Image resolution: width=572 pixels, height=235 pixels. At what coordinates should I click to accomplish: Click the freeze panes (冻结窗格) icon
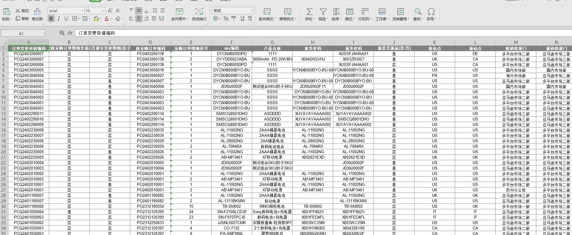(401, 12)
